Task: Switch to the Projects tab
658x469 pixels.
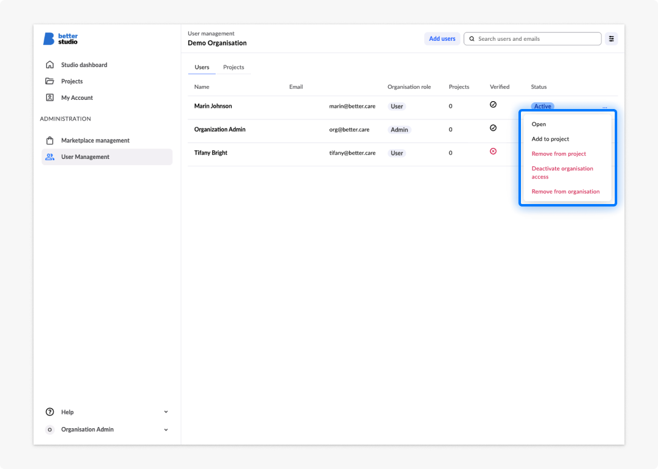Action: tap(233, 67)
